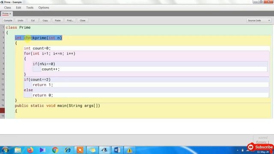Viewport: 274px width, 154px height.
Task: Close the Prime tab with its x
Action: pyautogui.click(x=10, y=14)
